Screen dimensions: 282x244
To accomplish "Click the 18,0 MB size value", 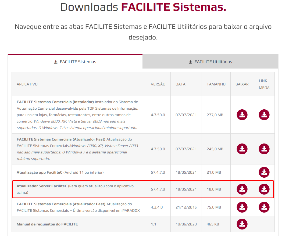I will tap(214, 189).
